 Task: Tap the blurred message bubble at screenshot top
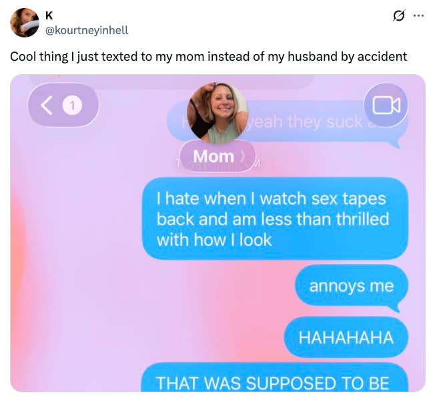coord(172,82)
